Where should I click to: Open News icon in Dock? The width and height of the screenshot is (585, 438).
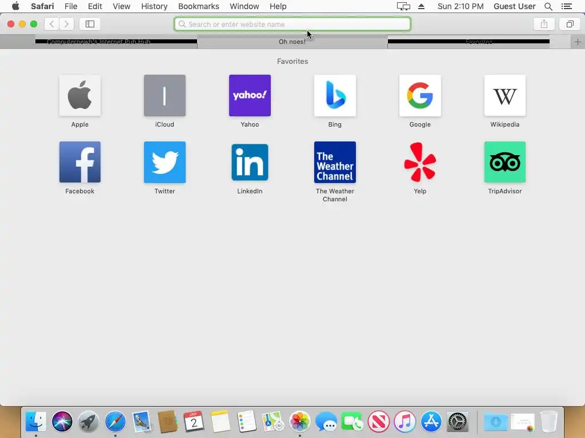[x=378, y=421]
